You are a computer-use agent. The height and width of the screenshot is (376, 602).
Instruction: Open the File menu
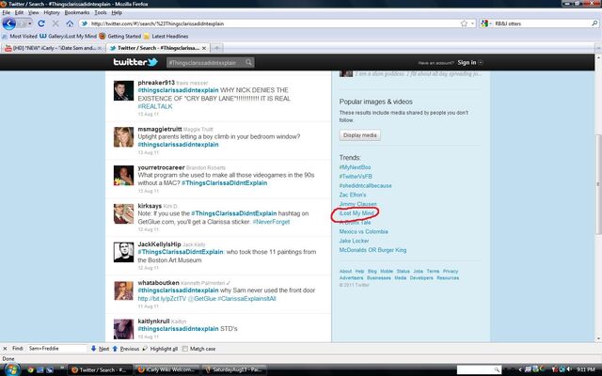click(7, 12)
